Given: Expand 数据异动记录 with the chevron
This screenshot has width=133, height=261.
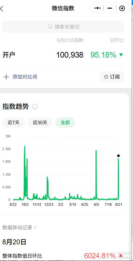Looking at the screenshot, I should click(35, 227).
